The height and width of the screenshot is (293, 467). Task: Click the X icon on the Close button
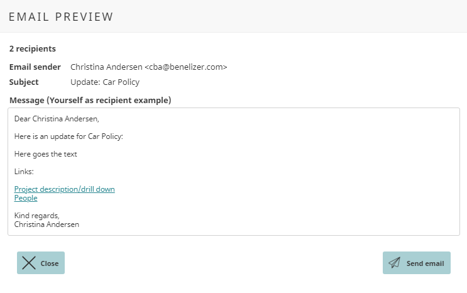pos(28,263)
